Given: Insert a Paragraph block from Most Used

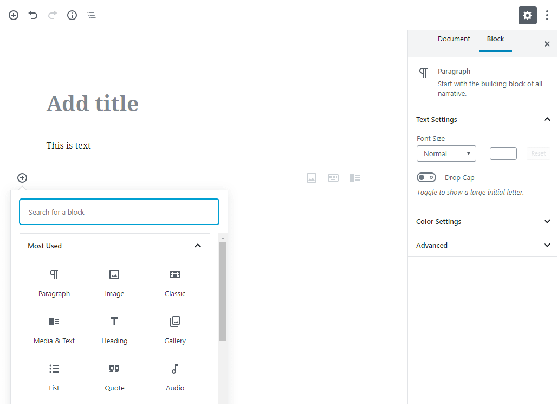Looking at the screenshot, I should 54,283.
